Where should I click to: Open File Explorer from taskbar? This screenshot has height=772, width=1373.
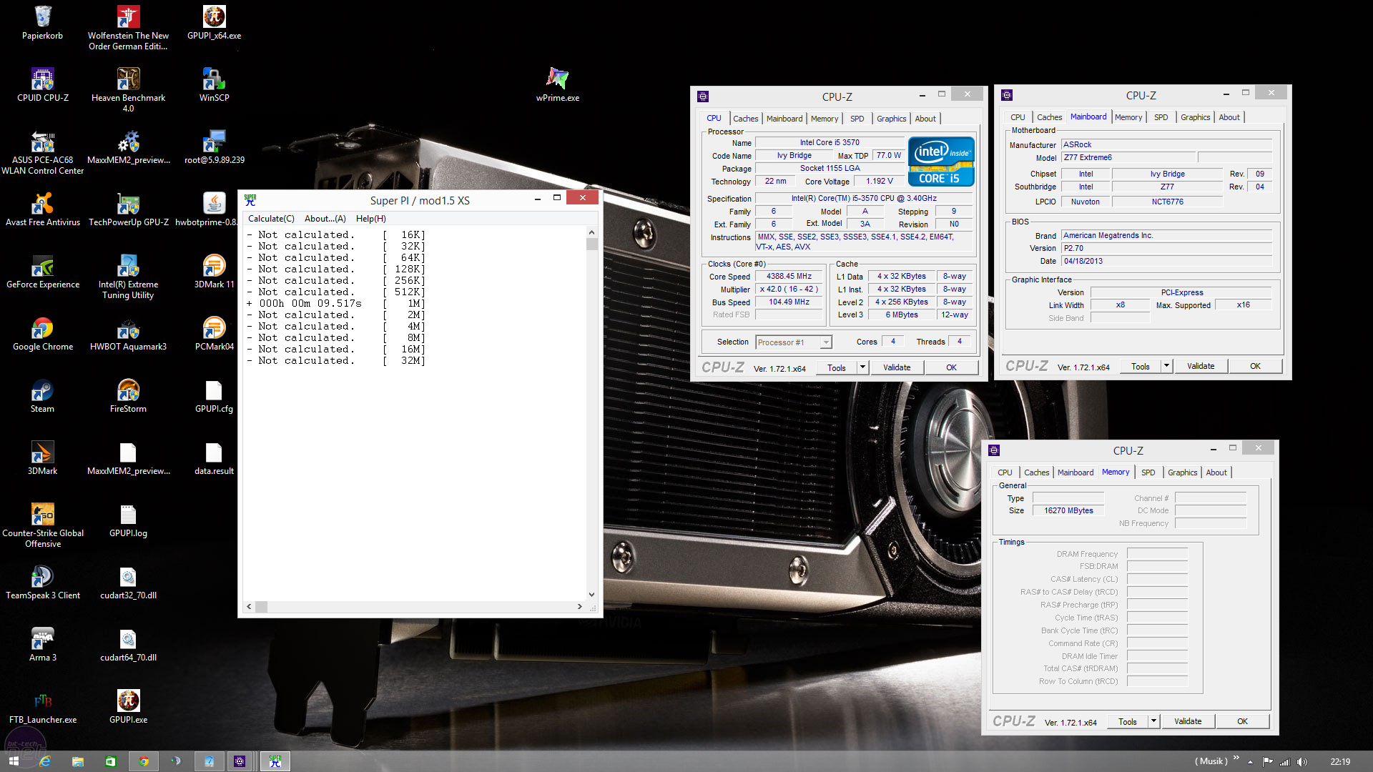click(x=78, y=761)
